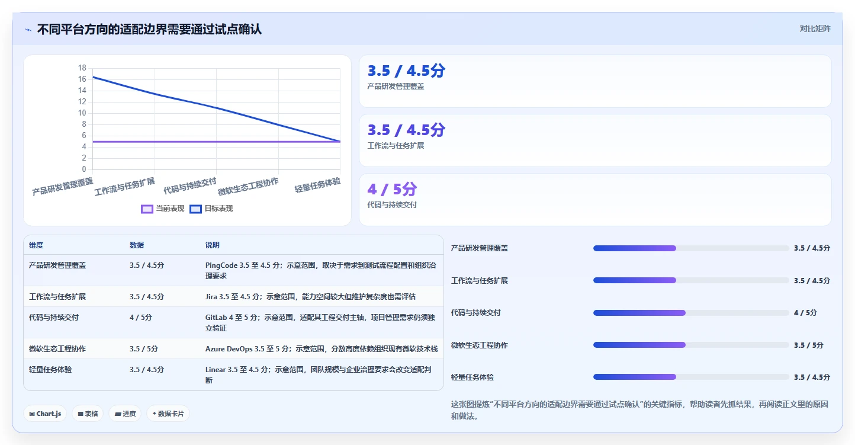Open the 工作流与任务扩展 score card

pos(595,140)
